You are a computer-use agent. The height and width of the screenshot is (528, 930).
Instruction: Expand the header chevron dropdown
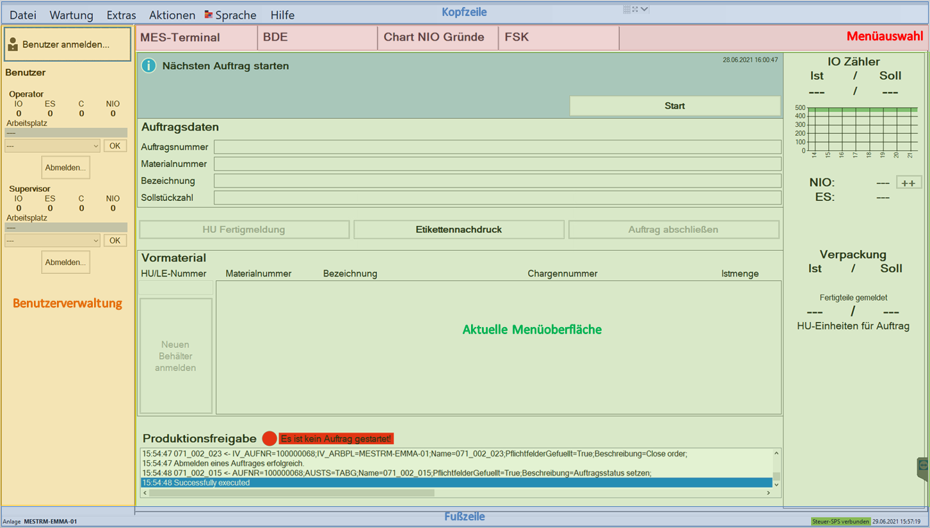tap(645, 10)
